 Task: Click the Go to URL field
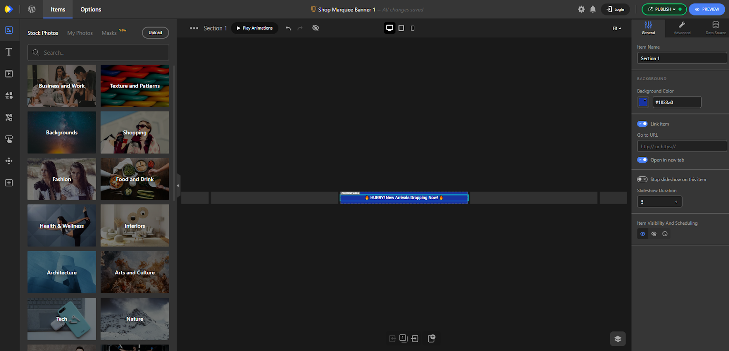[682, 146]
